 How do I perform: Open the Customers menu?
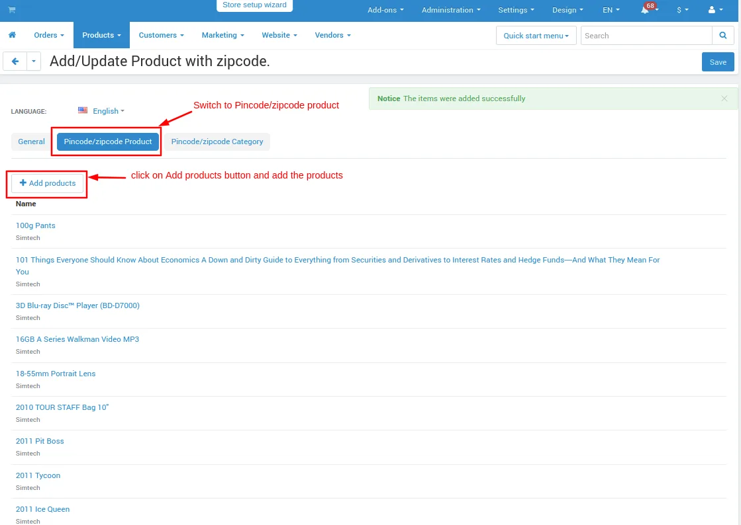[161, 35]
